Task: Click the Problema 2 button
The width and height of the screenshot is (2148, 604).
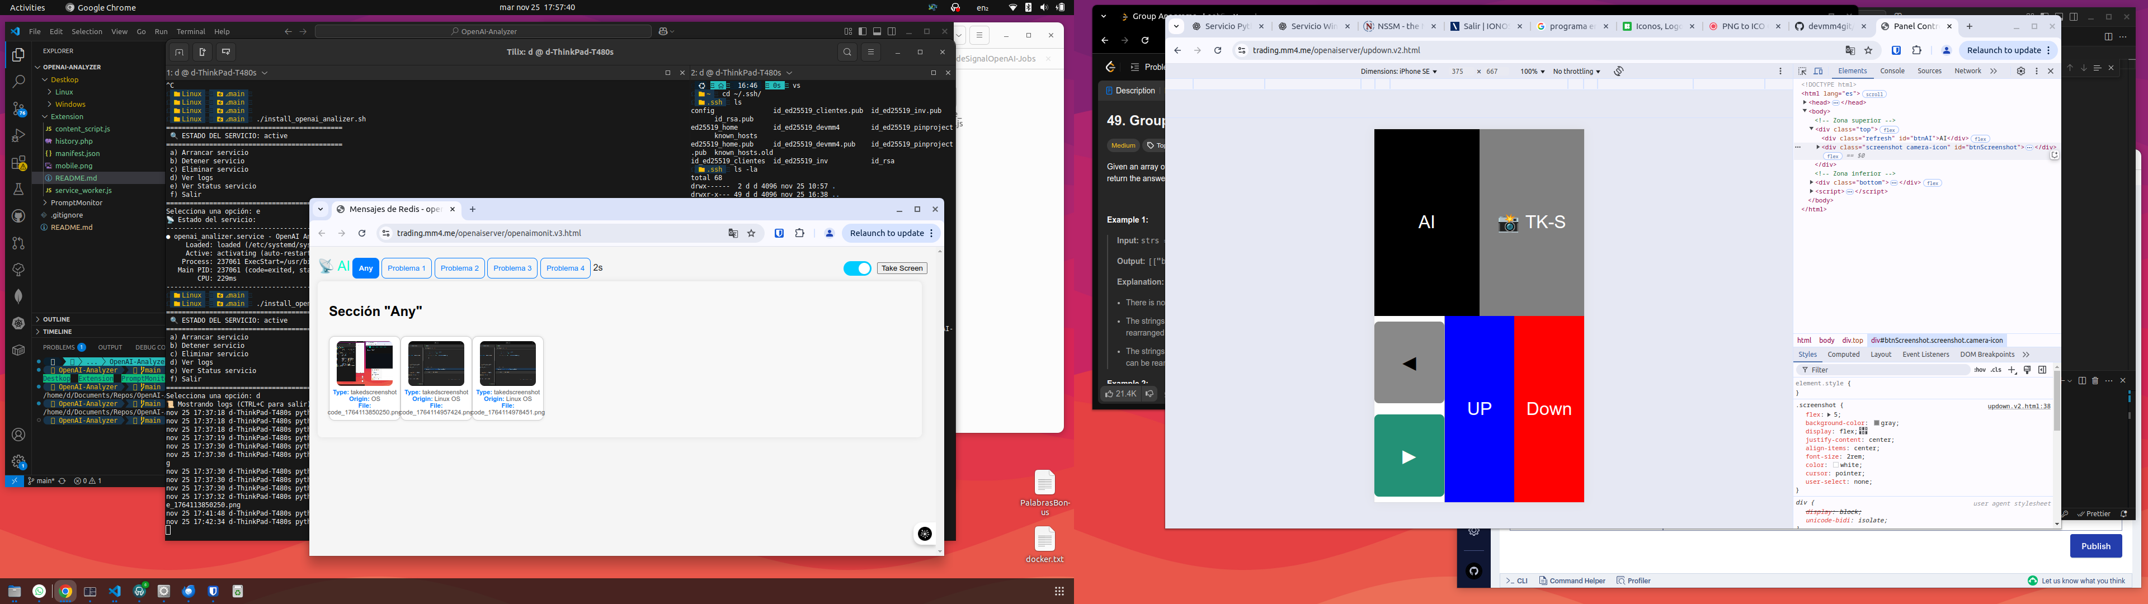Action: (459, 268)
